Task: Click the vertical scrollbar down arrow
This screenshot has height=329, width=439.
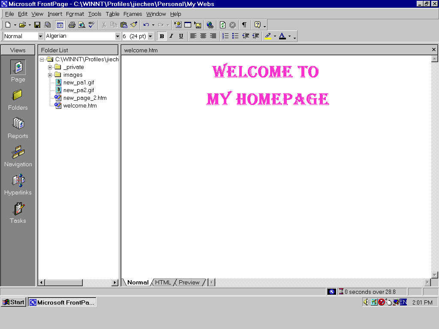Action: [435, 275]
